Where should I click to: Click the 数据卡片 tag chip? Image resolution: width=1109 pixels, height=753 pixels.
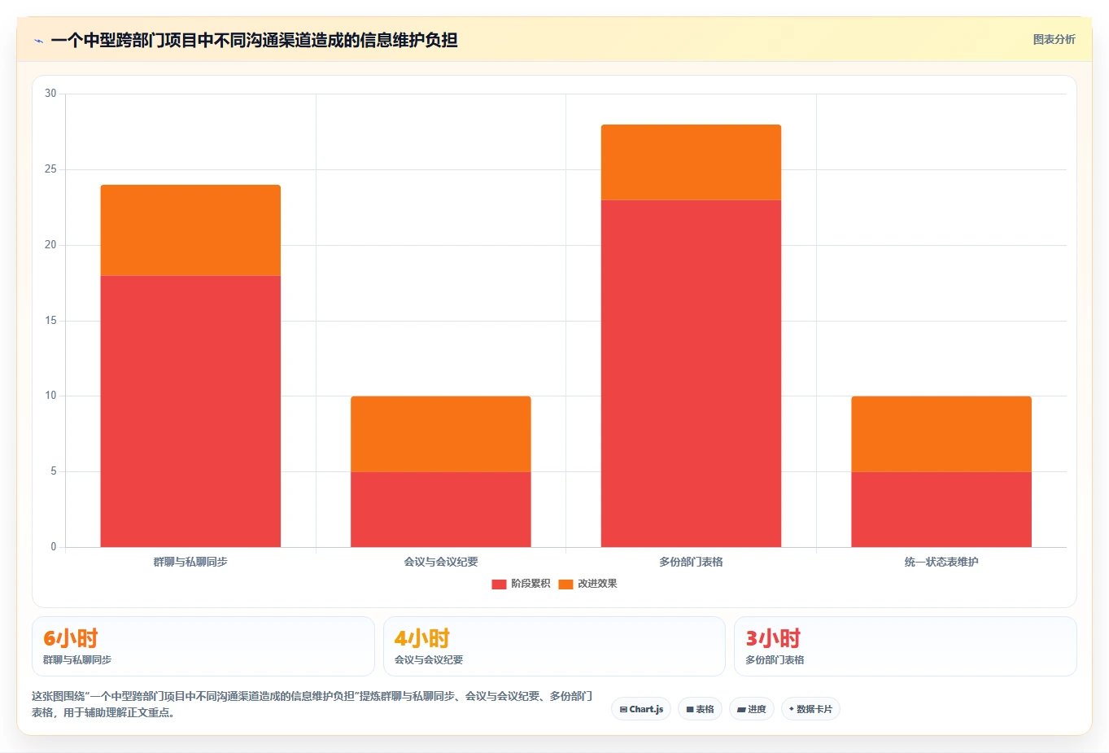click(810, 709)
